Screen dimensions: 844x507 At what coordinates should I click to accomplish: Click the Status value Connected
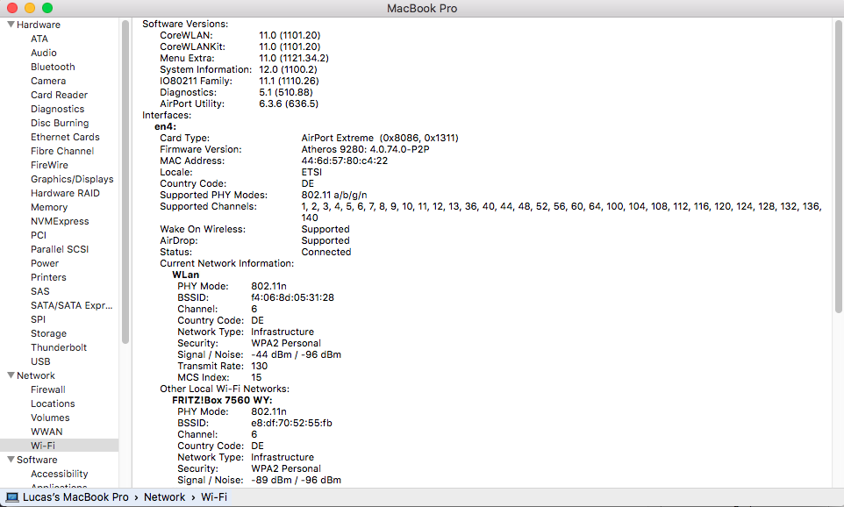coord(326,252)
